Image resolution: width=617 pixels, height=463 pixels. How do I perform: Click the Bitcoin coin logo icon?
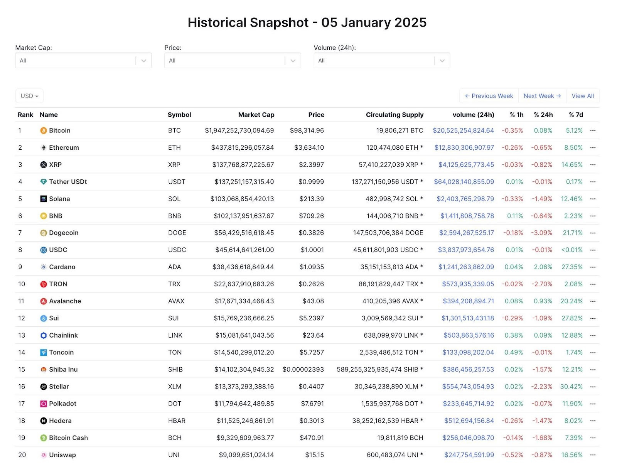(44, 131)
